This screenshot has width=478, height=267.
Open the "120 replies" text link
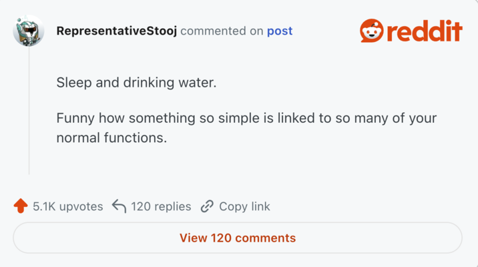(161, 206)
